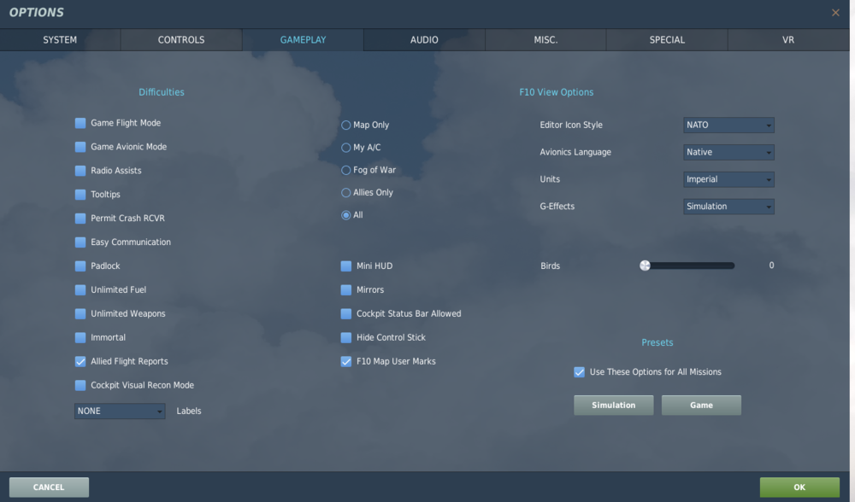Open the Labels NONE dropdown

(x=120, y=411)
